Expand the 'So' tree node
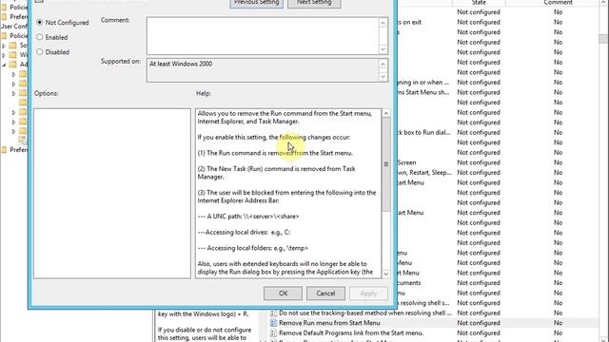The image size is (609, 342). [4, 46]
